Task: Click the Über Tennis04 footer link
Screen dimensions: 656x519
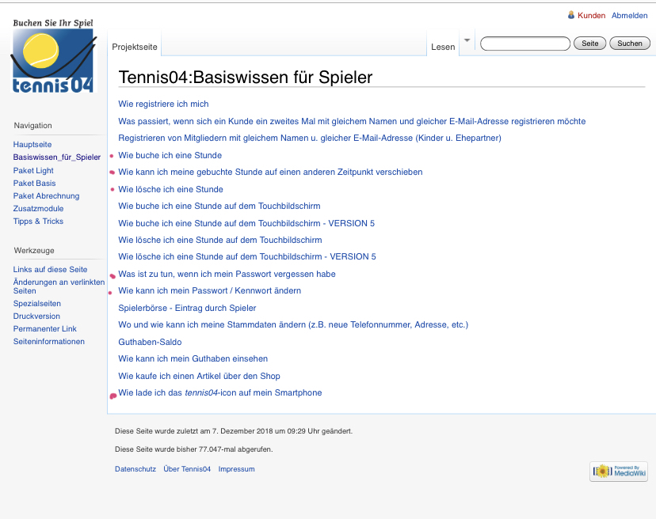Action: tap(187, 469)
